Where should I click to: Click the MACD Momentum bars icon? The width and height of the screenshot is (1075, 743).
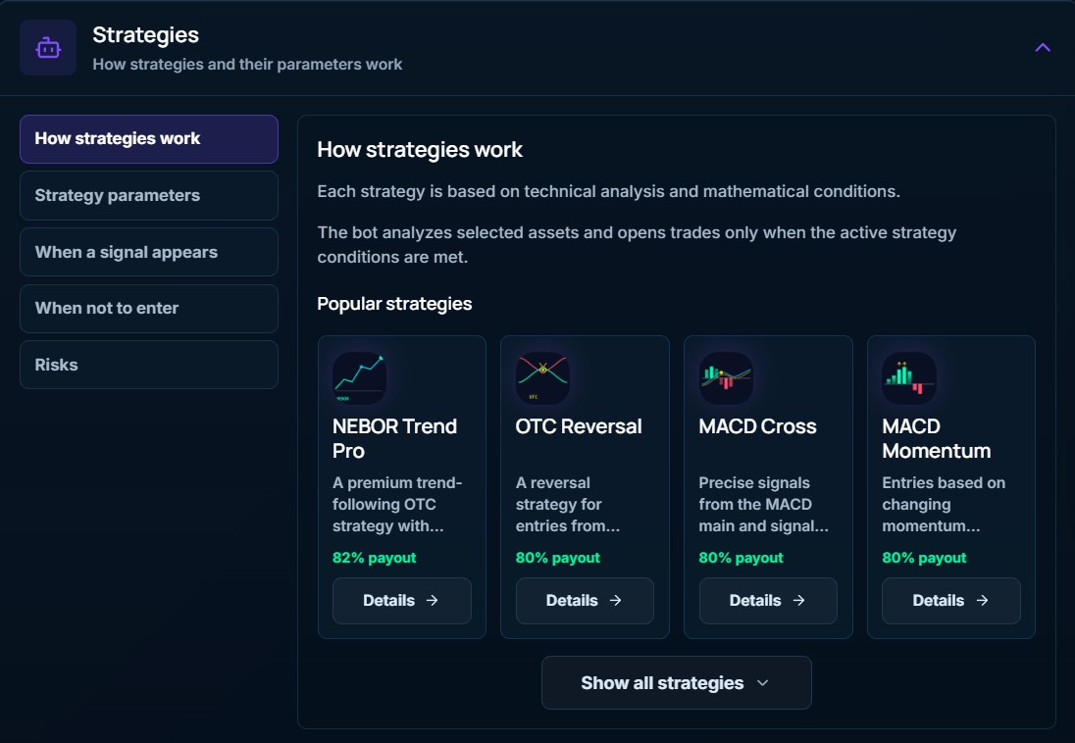909,378
